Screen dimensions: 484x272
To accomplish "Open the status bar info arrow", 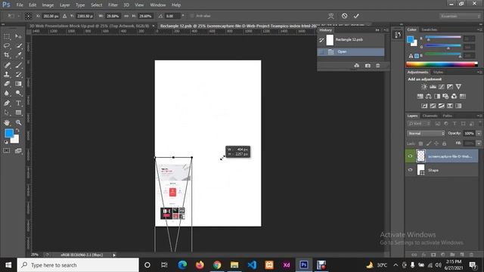I will click(114, 255).
